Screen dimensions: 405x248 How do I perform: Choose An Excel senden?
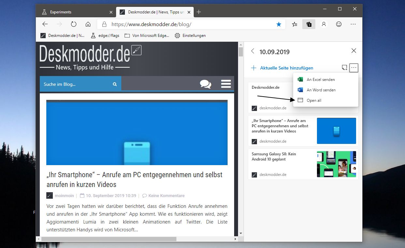[326, 79]
